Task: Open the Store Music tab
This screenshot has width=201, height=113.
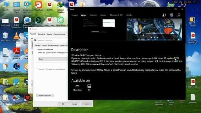Action: (x=103, y=15)
